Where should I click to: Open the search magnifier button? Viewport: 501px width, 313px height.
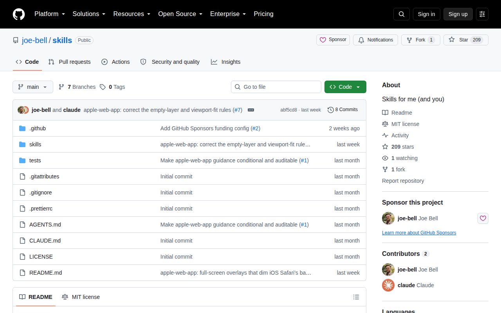(x=402, y=14)
